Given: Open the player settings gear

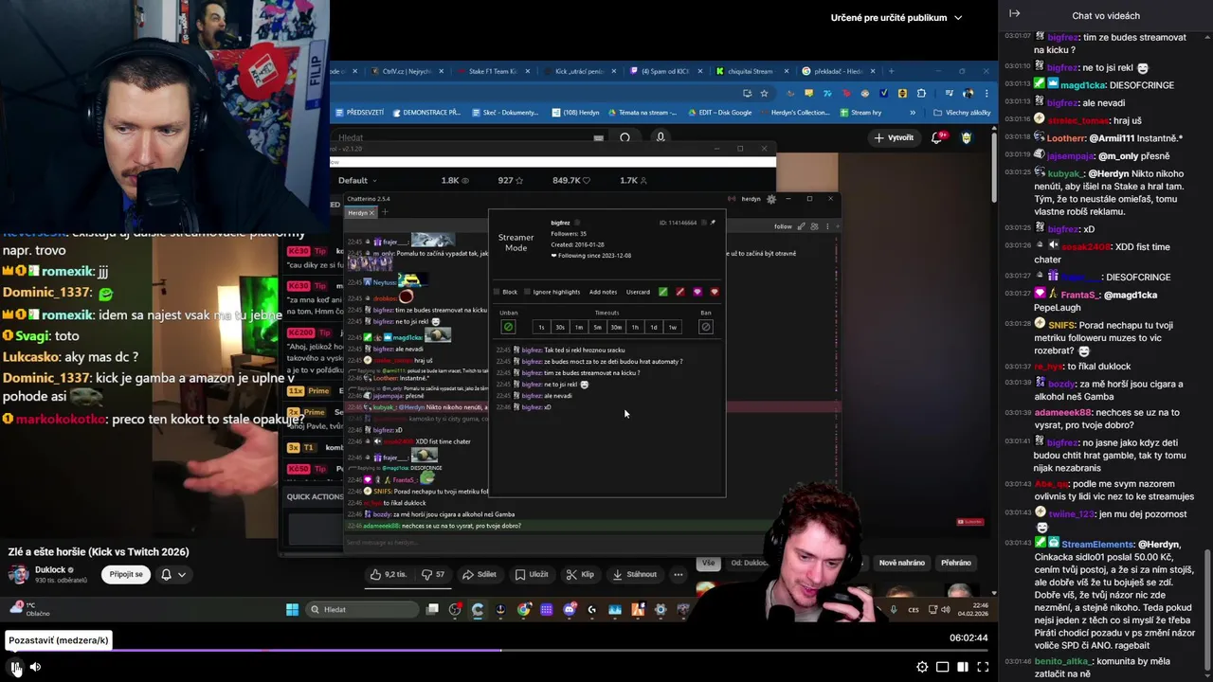Looking at the screenshot, I should pos(922,667).
